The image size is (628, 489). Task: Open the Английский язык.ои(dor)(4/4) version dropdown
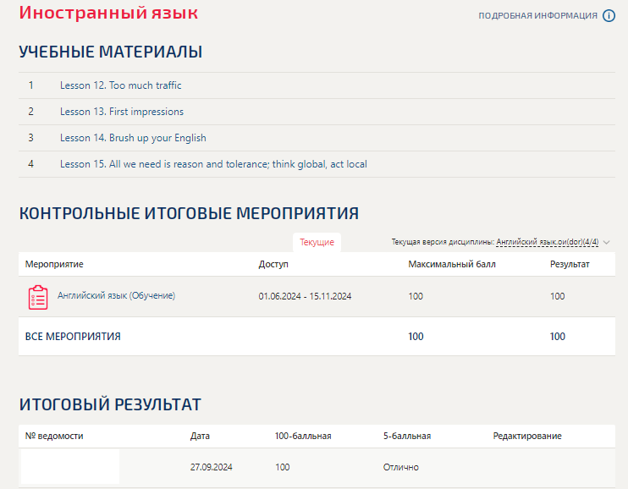pyautogui.click(x=547, y=243)
